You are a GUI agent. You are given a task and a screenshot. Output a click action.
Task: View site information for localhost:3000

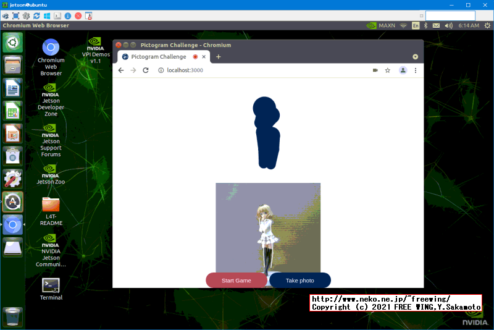click(x=161, y=70)
